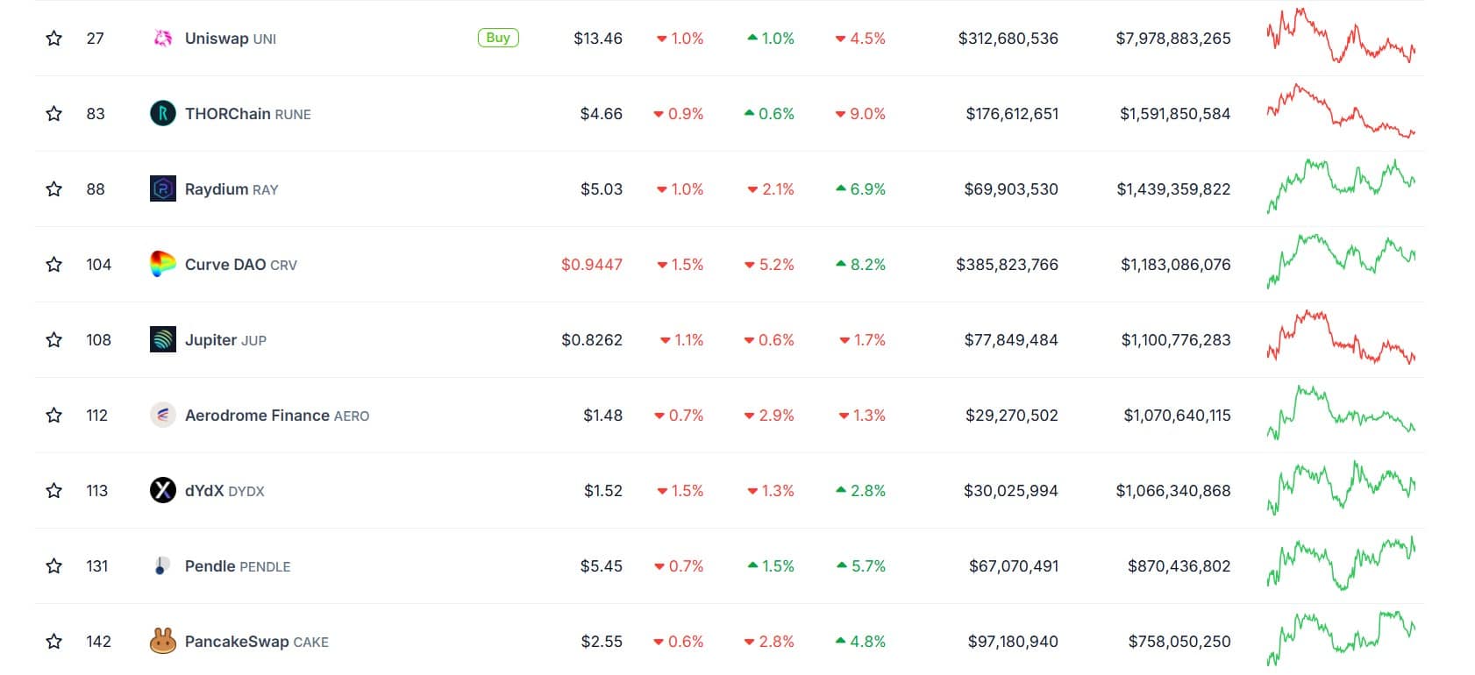Click Curve DAO price $0.9447
The height and width of the screenshot is (675, 1475).
pyautogui.click(x=592, y=265)
